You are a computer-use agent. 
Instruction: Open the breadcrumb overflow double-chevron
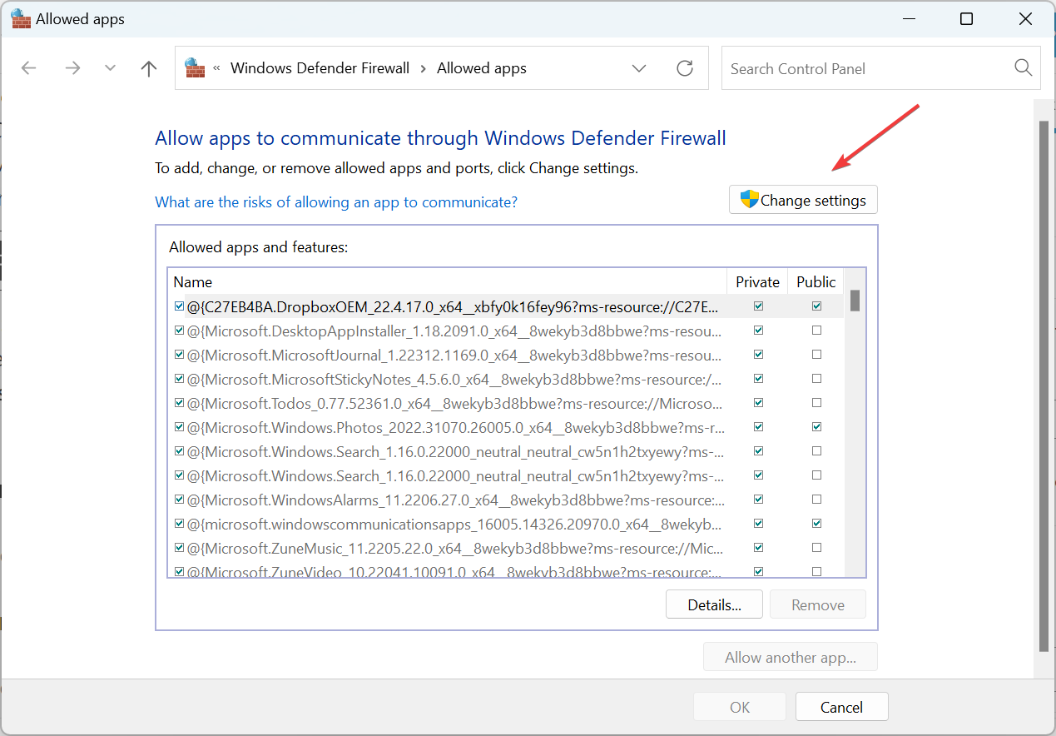click(x=216, y=68)
